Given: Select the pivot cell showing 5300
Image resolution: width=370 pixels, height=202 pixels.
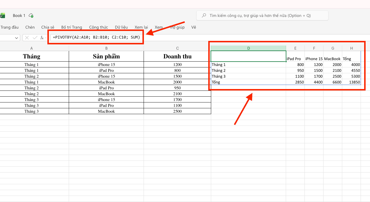Looking at the screenshot, I should [351, 76].
